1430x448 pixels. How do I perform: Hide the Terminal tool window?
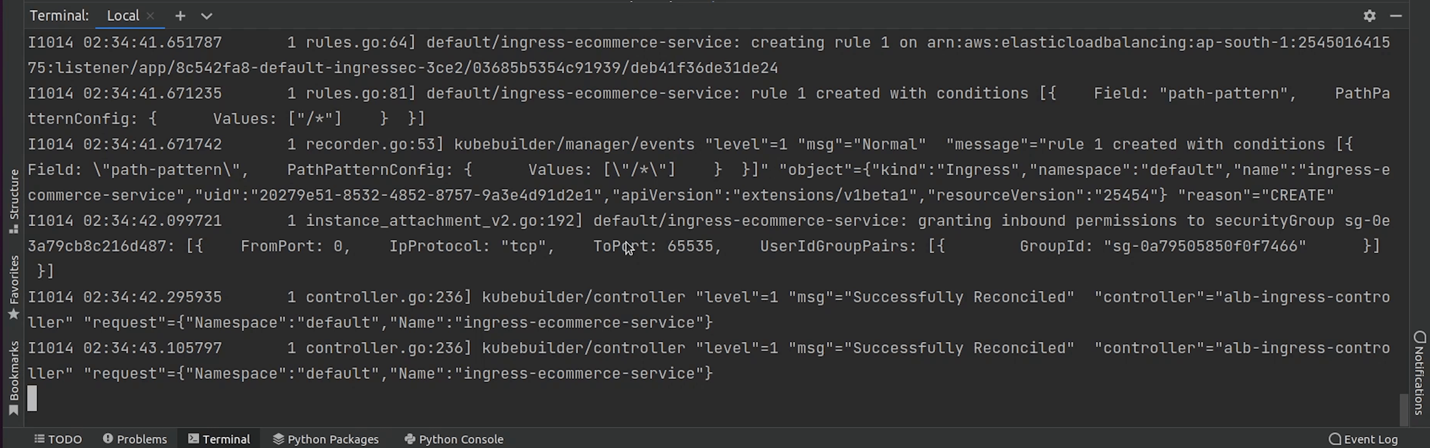pyautogui.click(x=1396, y=16)
